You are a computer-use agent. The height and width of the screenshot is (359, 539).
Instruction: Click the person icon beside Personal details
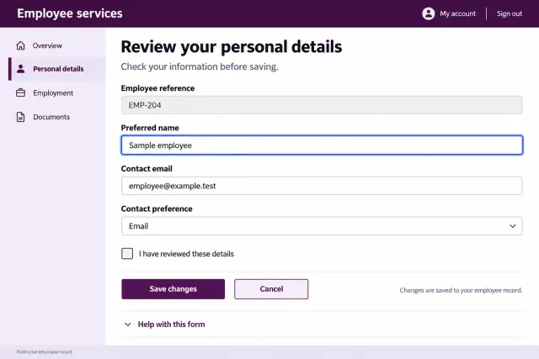[20, 69]
